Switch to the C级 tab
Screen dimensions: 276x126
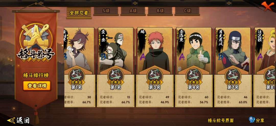(x=187, y=11)
